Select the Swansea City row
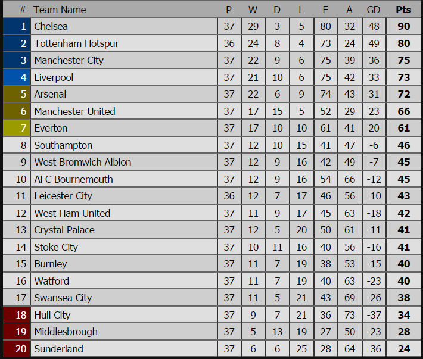 (x=211, y=298)
